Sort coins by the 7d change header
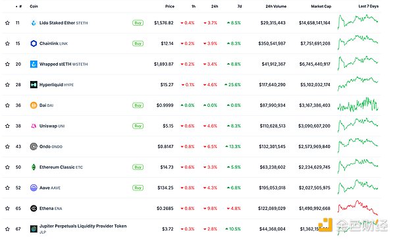Viewport: 395px width, 239px height. point(240,7)
